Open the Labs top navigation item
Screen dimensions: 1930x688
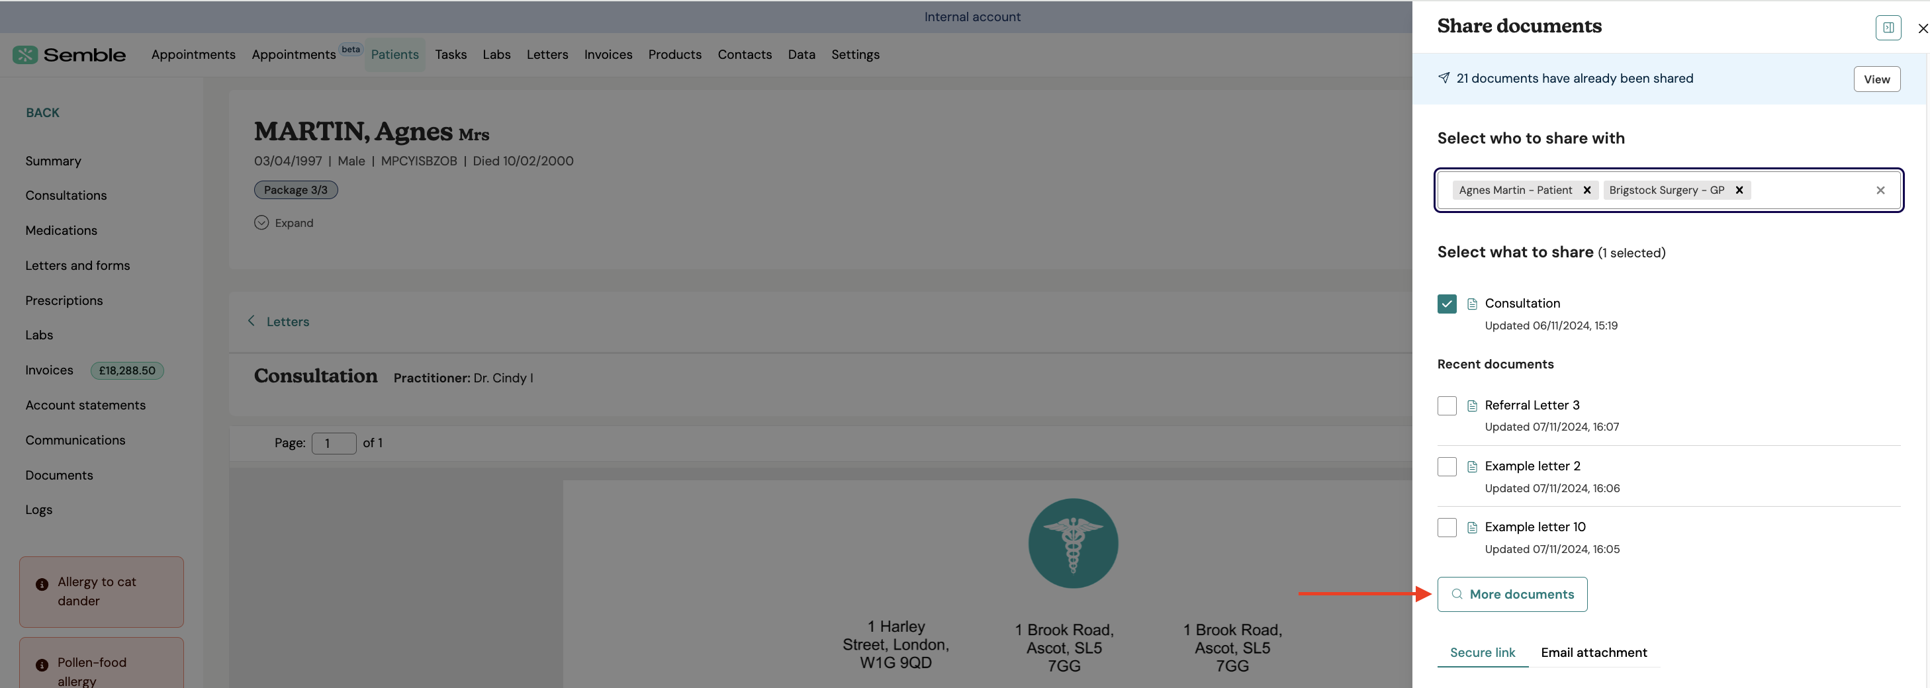496,55
